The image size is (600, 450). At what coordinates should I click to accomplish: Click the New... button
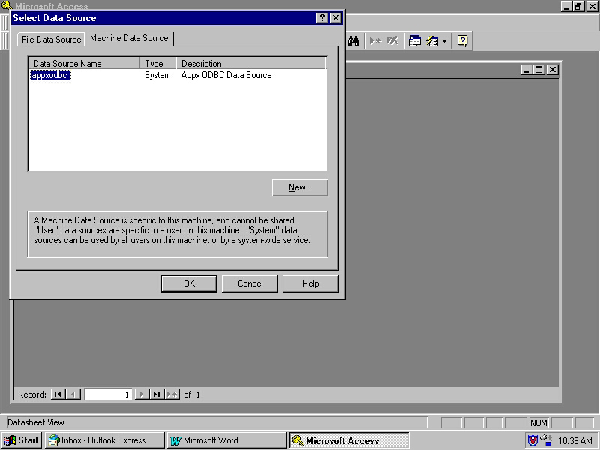[300, 187]
